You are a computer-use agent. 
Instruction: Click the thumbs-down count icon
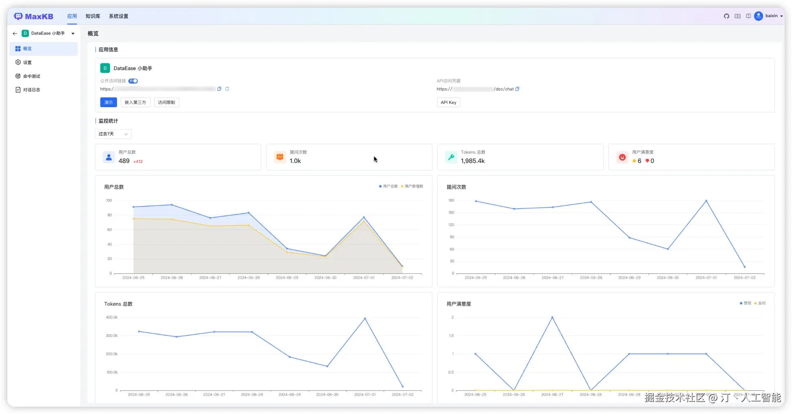[647, 161]
